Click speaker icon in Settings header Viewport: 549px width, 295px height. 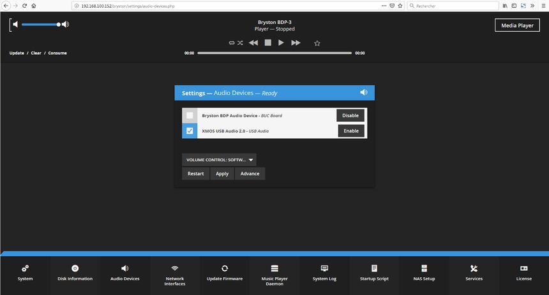coord(364,92)
